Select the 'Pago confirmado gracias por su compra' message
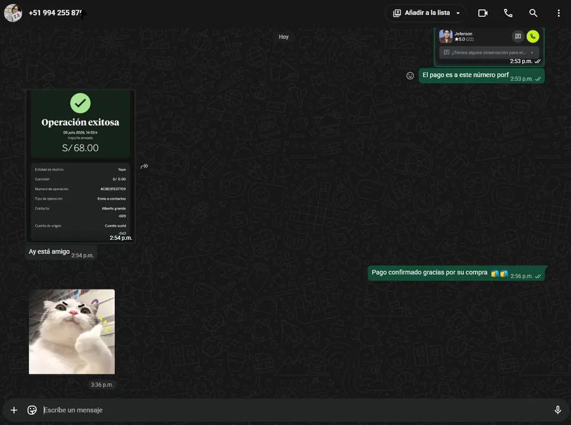 pos(456,273)
